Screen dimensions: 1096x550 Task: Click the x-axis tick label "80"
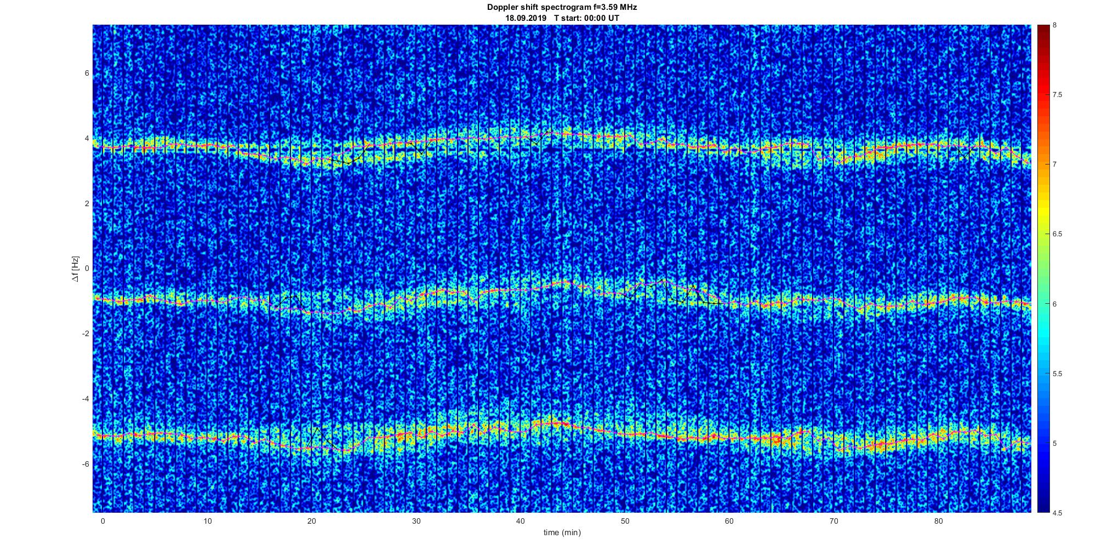(x=938, y=521)
